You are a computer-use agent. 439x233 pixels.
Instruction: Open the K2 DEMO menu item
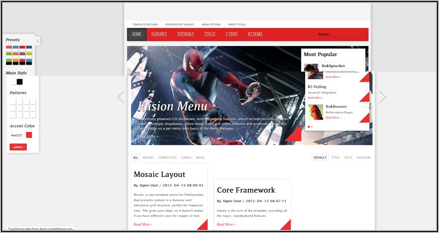tap(255, 34)
